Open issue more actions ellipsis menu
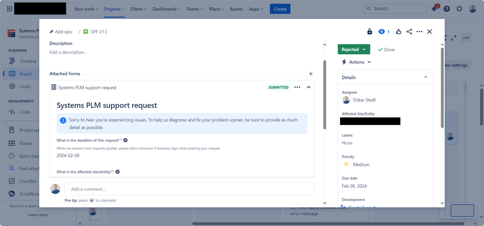Image resolution: width=484 pixels, height=226 pixels. [419, 31]
